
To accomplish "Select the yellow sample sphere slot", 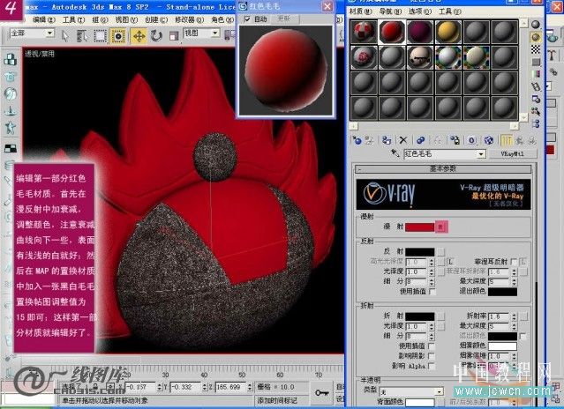I will click(x=447, y=32).
